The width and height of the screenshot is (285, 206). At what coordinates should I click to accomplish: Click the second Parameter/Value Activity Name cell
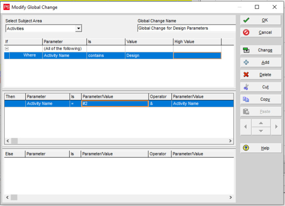point(203,103)
